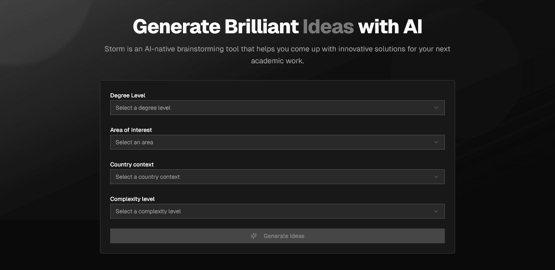555x270 pixels.
Task: Click the word 'Storm' in the description
Action: (114, 49)
